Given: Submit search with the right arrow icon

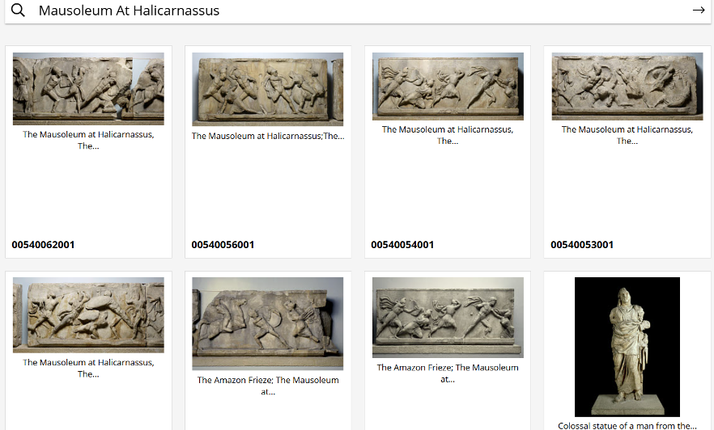Looking at the screenshot, I should 699,10.
